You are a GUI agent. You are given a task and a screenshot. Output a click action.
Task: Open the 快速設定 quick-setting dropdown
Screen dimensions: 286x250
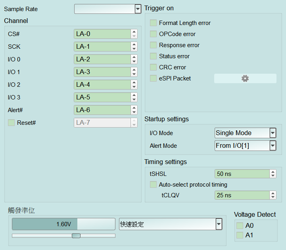coord(171,224)
